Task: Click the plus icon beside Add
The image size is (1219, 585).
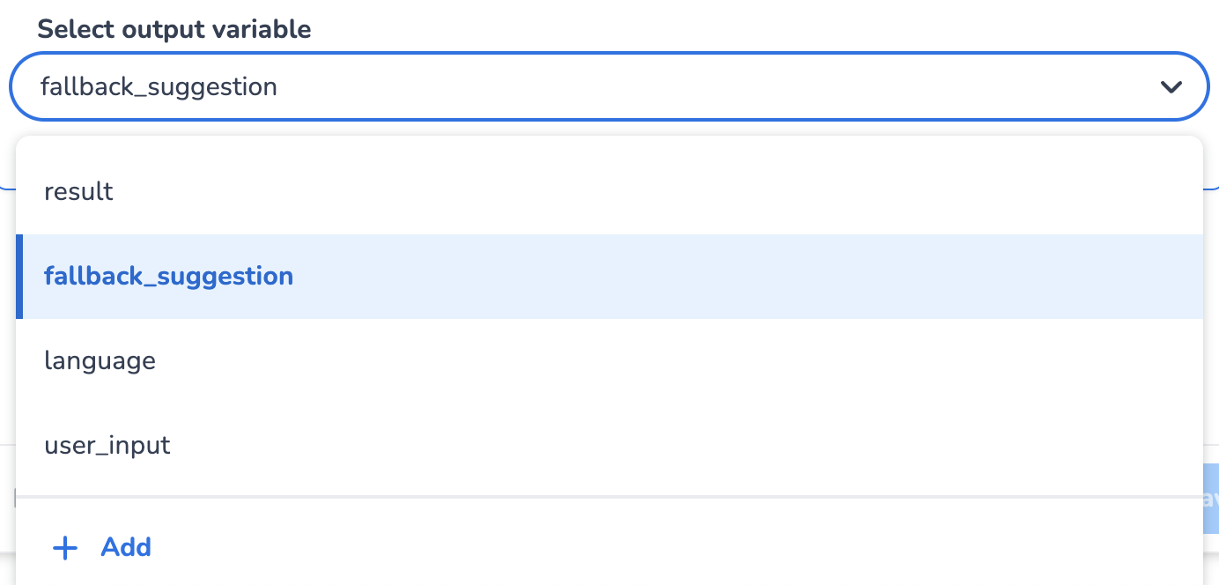Action: click(64, 547)
